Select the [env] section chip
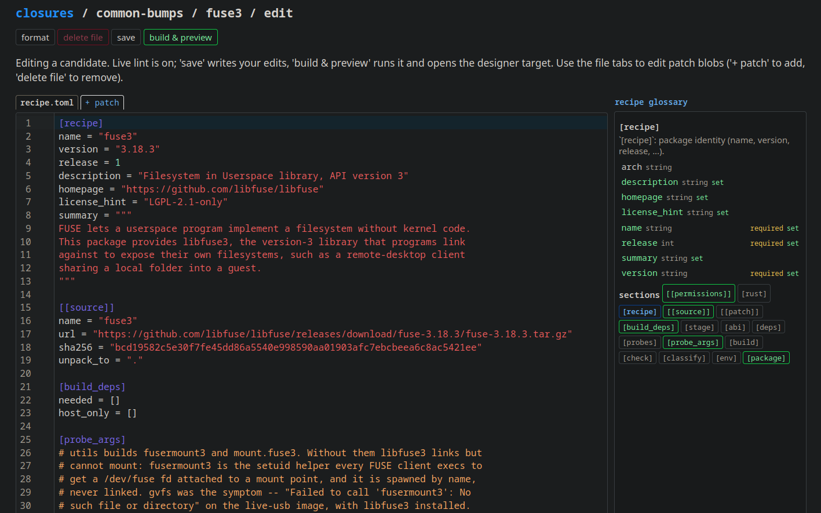The image size is (821, 513). click(726, 358)
